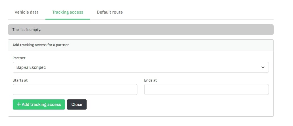Click the Partner field label
The height and width of the screenshot is (126, 293).
pos(19,58)
